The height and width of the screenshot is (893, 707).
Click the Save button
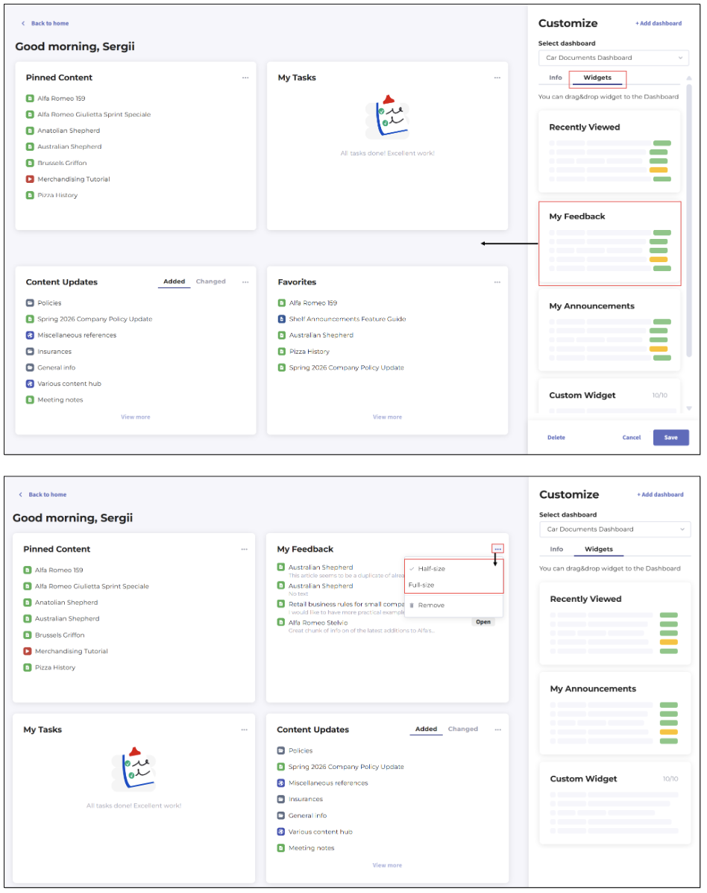pos(671,438)
